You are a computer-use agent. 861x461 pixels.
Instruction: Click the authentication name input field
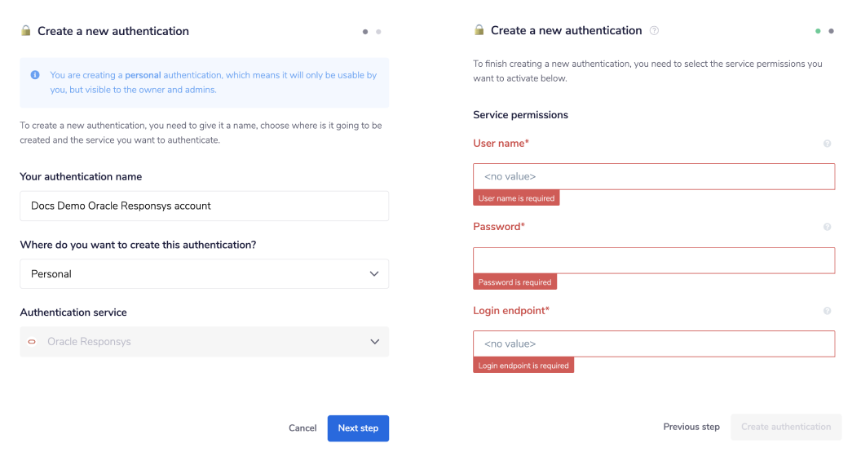[x=204, y=206]
